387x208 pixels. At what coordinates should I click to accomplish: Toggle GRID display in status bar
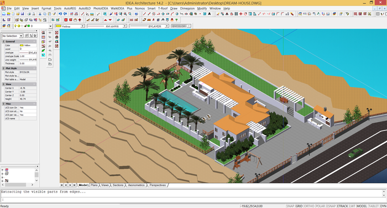299,206
